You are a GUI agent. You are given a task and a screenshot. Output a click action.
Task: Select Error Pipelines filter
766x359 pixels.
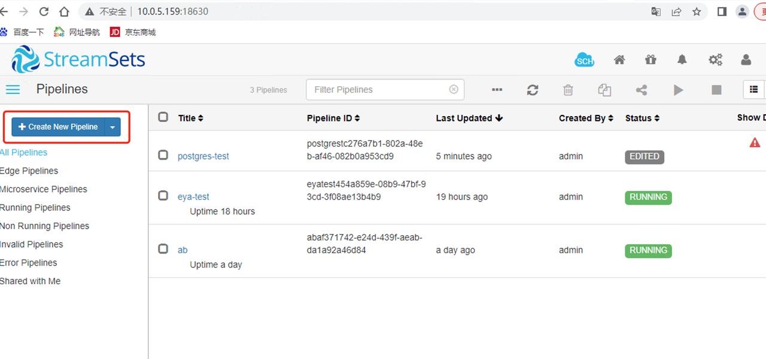[29, 263]
